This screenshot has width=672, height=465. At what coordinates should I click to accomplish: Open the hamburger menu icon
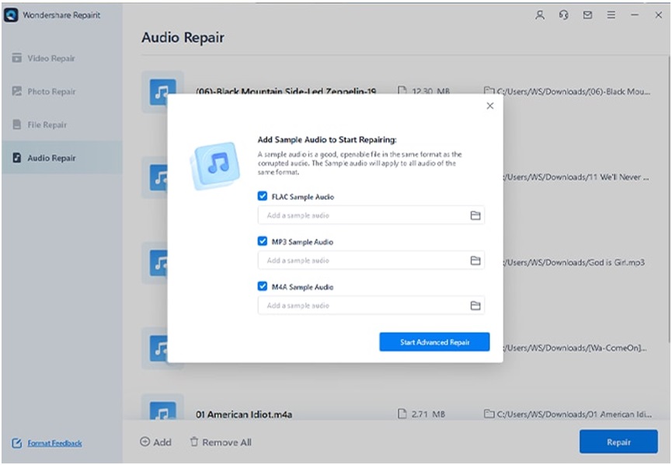pos(611,14)
